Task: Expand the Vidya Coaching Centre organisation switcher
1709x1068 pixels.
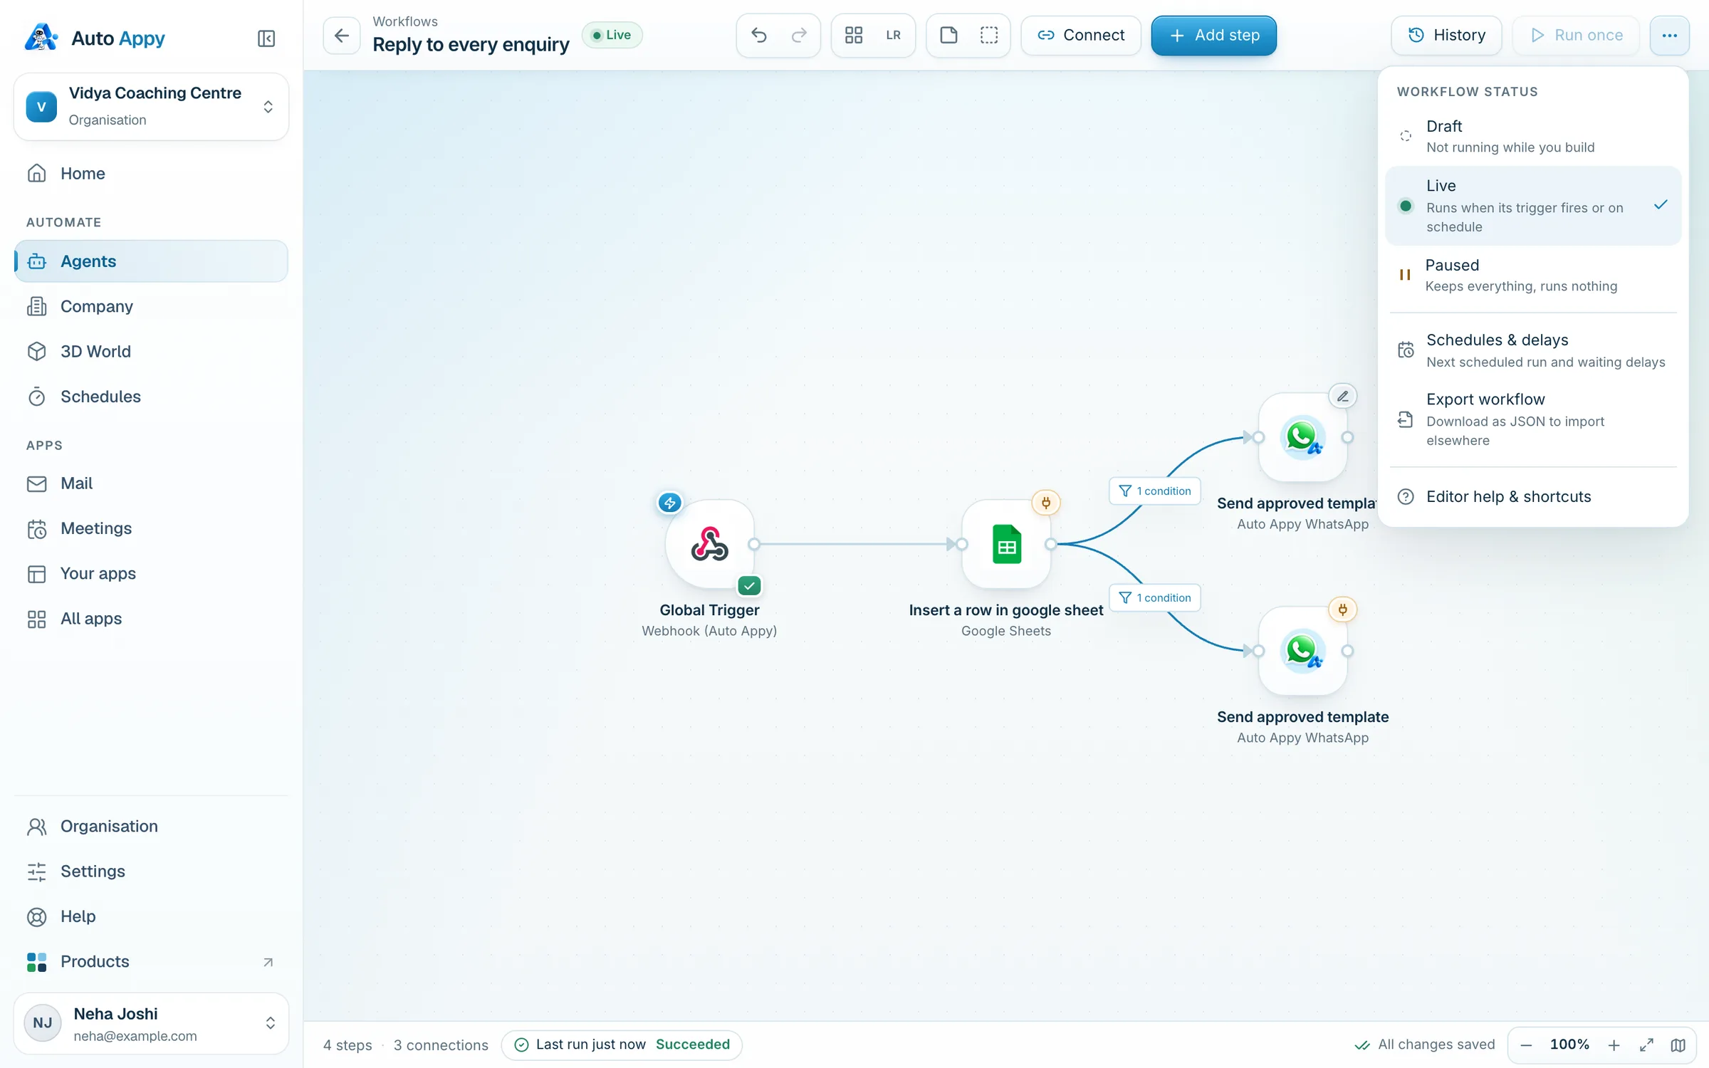Action: (151, 107)
